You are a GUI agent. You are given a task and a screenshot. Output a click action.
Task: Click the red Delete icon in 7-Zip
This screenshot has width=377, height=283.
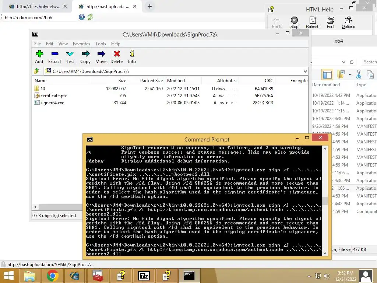(x=117, y=57)
